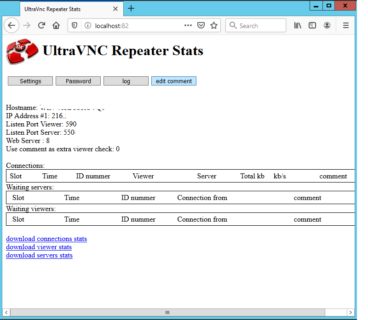This screenshot has width=368, height=320.
Task: Open the Password page
Action: tap(78, 81)
